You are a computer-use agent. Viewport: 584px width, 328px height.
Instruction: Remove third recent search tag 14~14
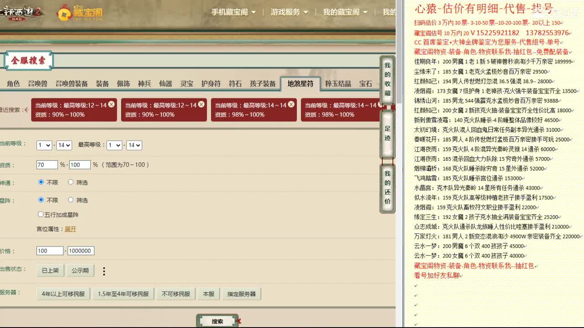click(291, 104)
